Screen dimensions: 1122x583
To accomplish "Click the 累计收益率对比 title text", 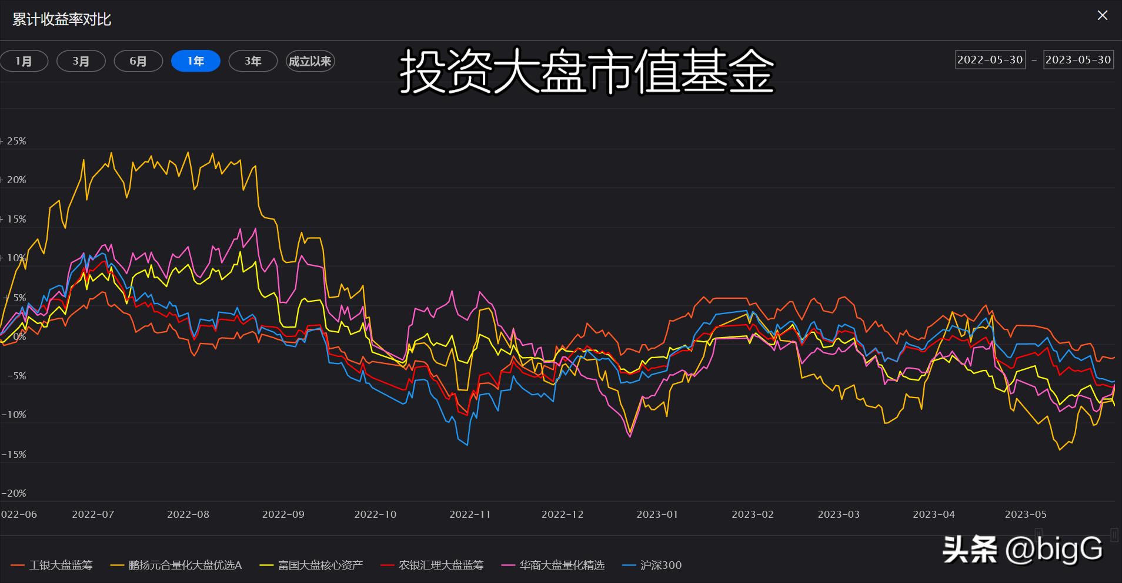I will (61, 19).
